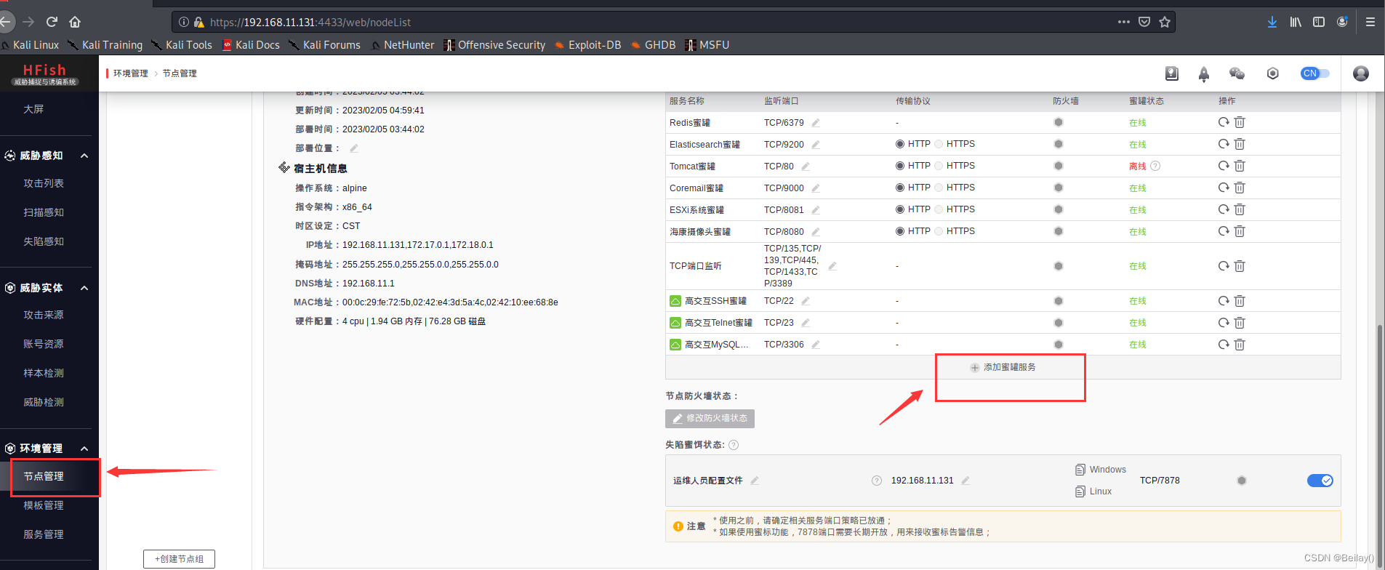Edit the 192.168.11.131 bait address
This screenshot has height=570, width=1385.
coord(966,481)
